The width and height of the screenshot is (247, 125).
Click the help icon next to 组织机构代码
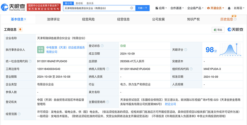click(191, 69)
